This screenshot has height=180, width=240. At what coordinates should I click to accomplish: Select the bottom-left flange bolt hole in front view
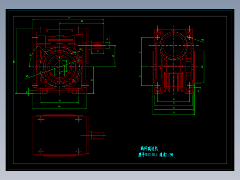[46, 81]
